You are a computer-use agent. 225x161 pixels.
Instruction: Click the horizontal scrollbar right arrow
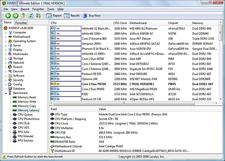[x=216, y=103]
